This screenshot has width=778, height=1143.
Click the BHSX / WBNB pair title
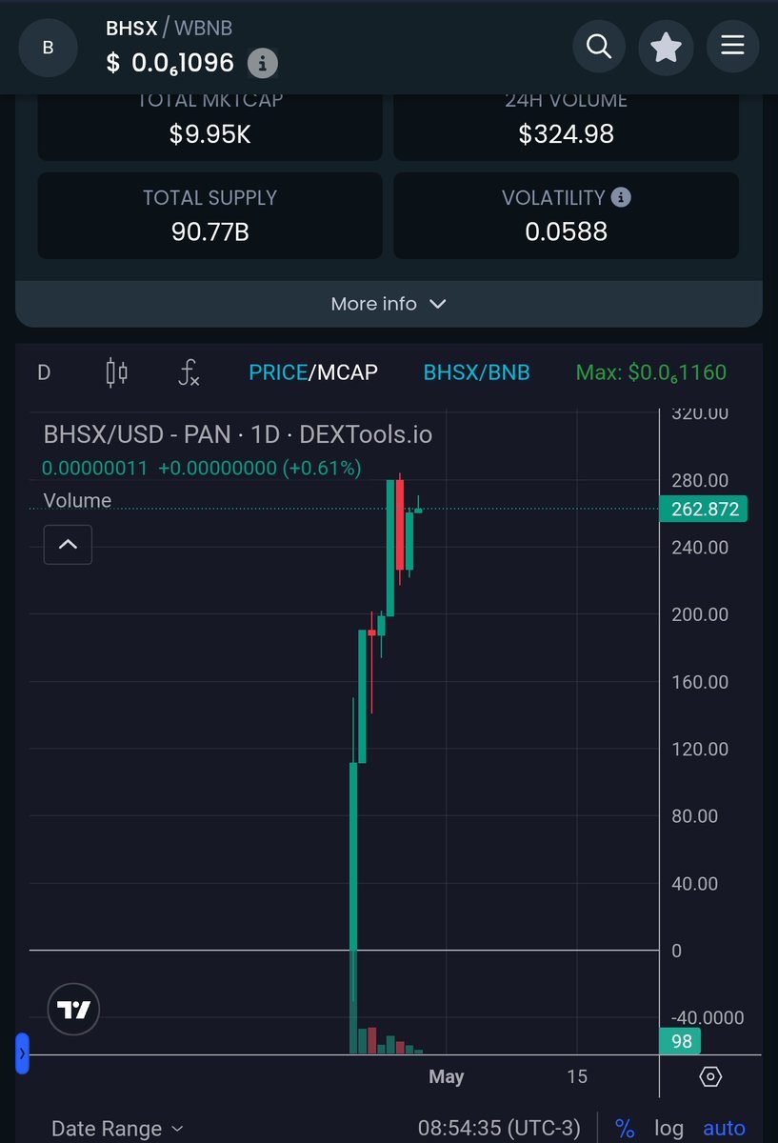click(169, 28)
